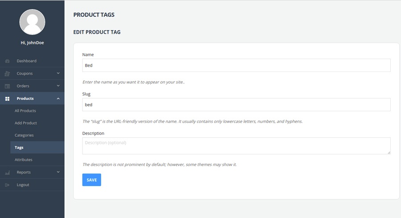Click the Orders list icon

(7, 86)
